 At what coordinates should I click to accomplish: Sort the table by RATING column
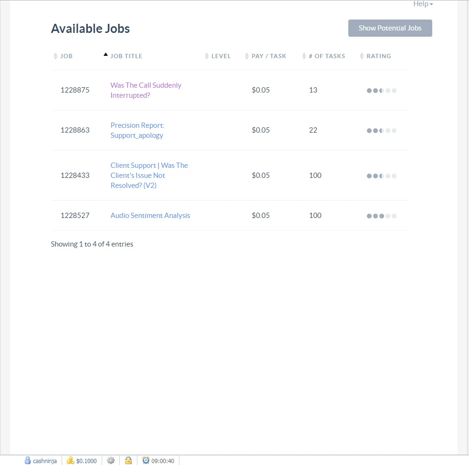375,56
